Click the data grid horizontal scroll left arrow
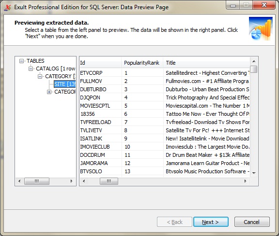This screenshot has height=236, width=279. click(84, 181)
